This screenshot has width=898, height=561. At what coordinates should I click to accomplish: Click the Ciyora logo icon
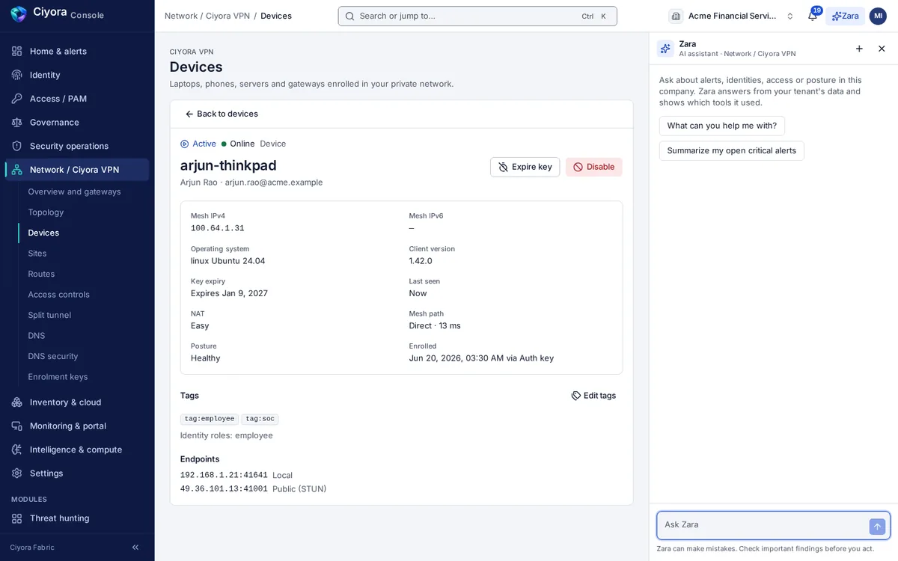tap(19, 13)
